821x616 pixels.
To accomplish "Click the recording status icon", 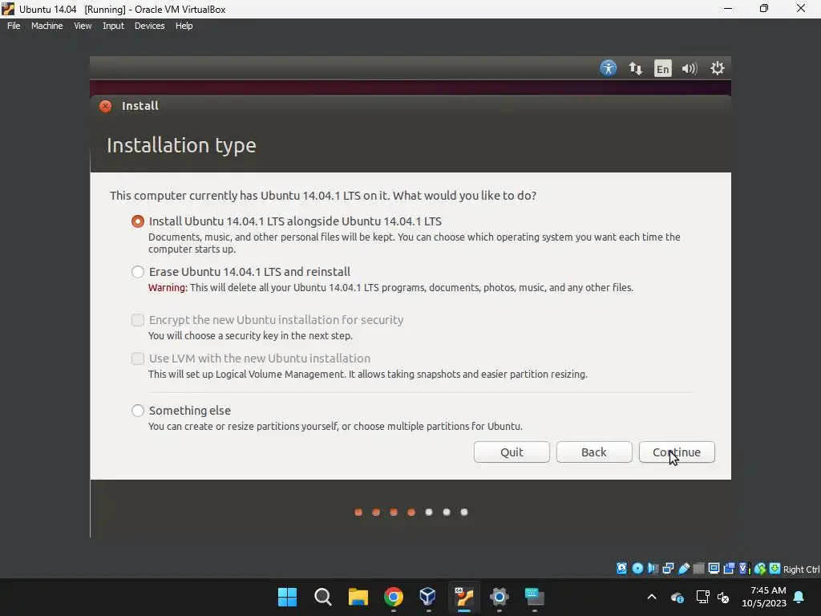I will 729,569.
